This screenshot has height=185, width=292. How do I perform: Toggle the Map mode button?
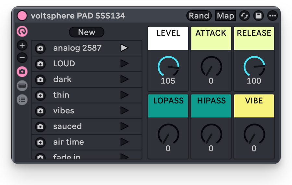[x=225, y=16]
